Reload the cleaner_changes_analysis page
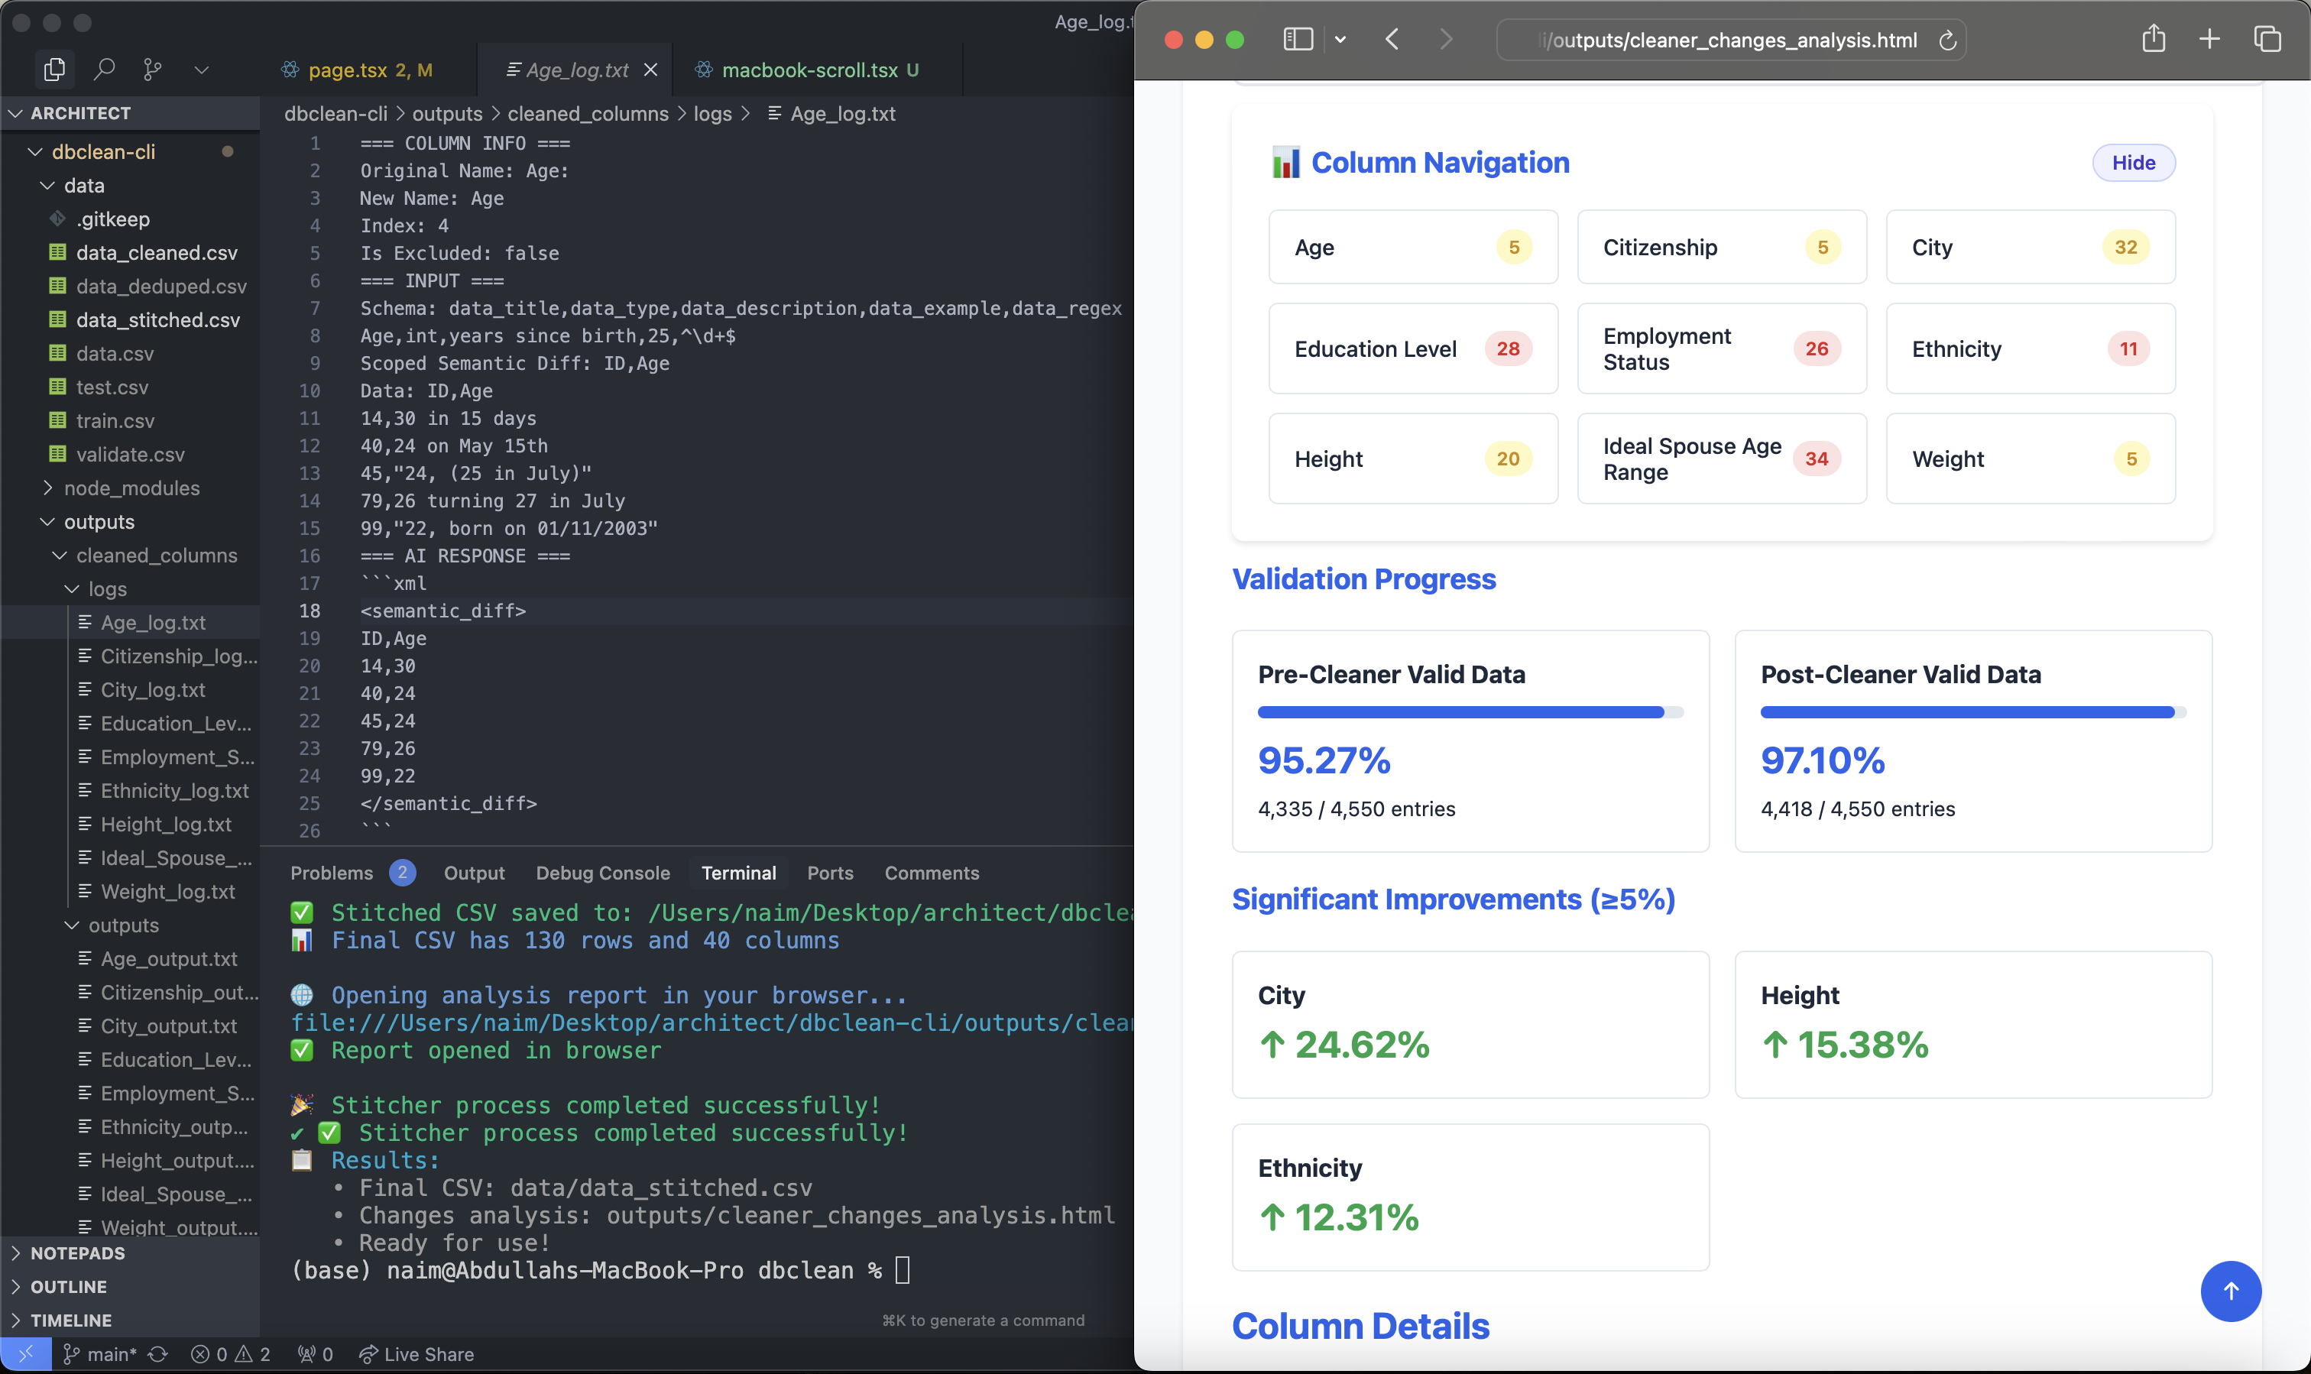This screenshot has height=1374, width=2311. 1947,41
